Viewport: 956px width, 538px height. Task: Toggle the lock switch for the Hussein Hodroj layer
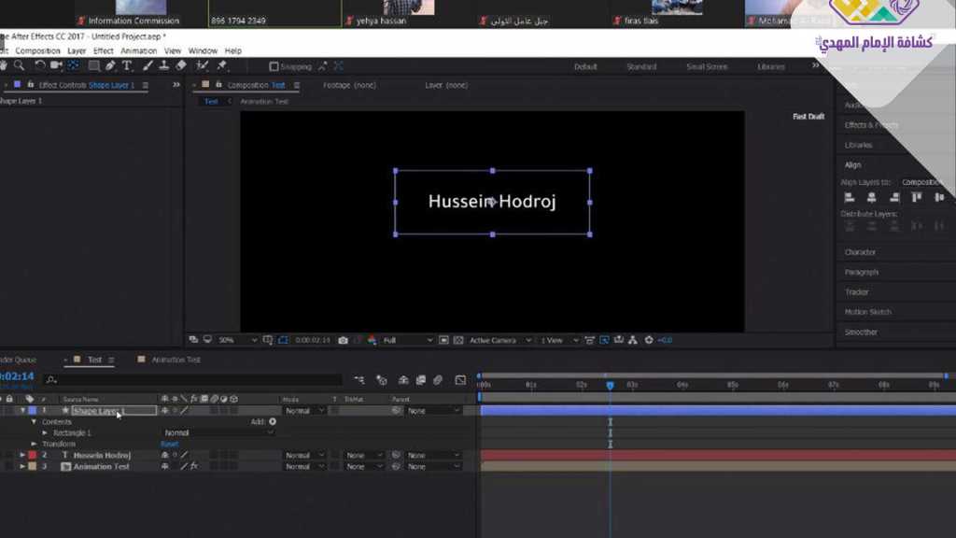[9, 456]
